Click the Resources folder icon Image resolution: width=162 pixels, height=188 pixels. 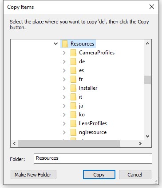pos(65,44)
